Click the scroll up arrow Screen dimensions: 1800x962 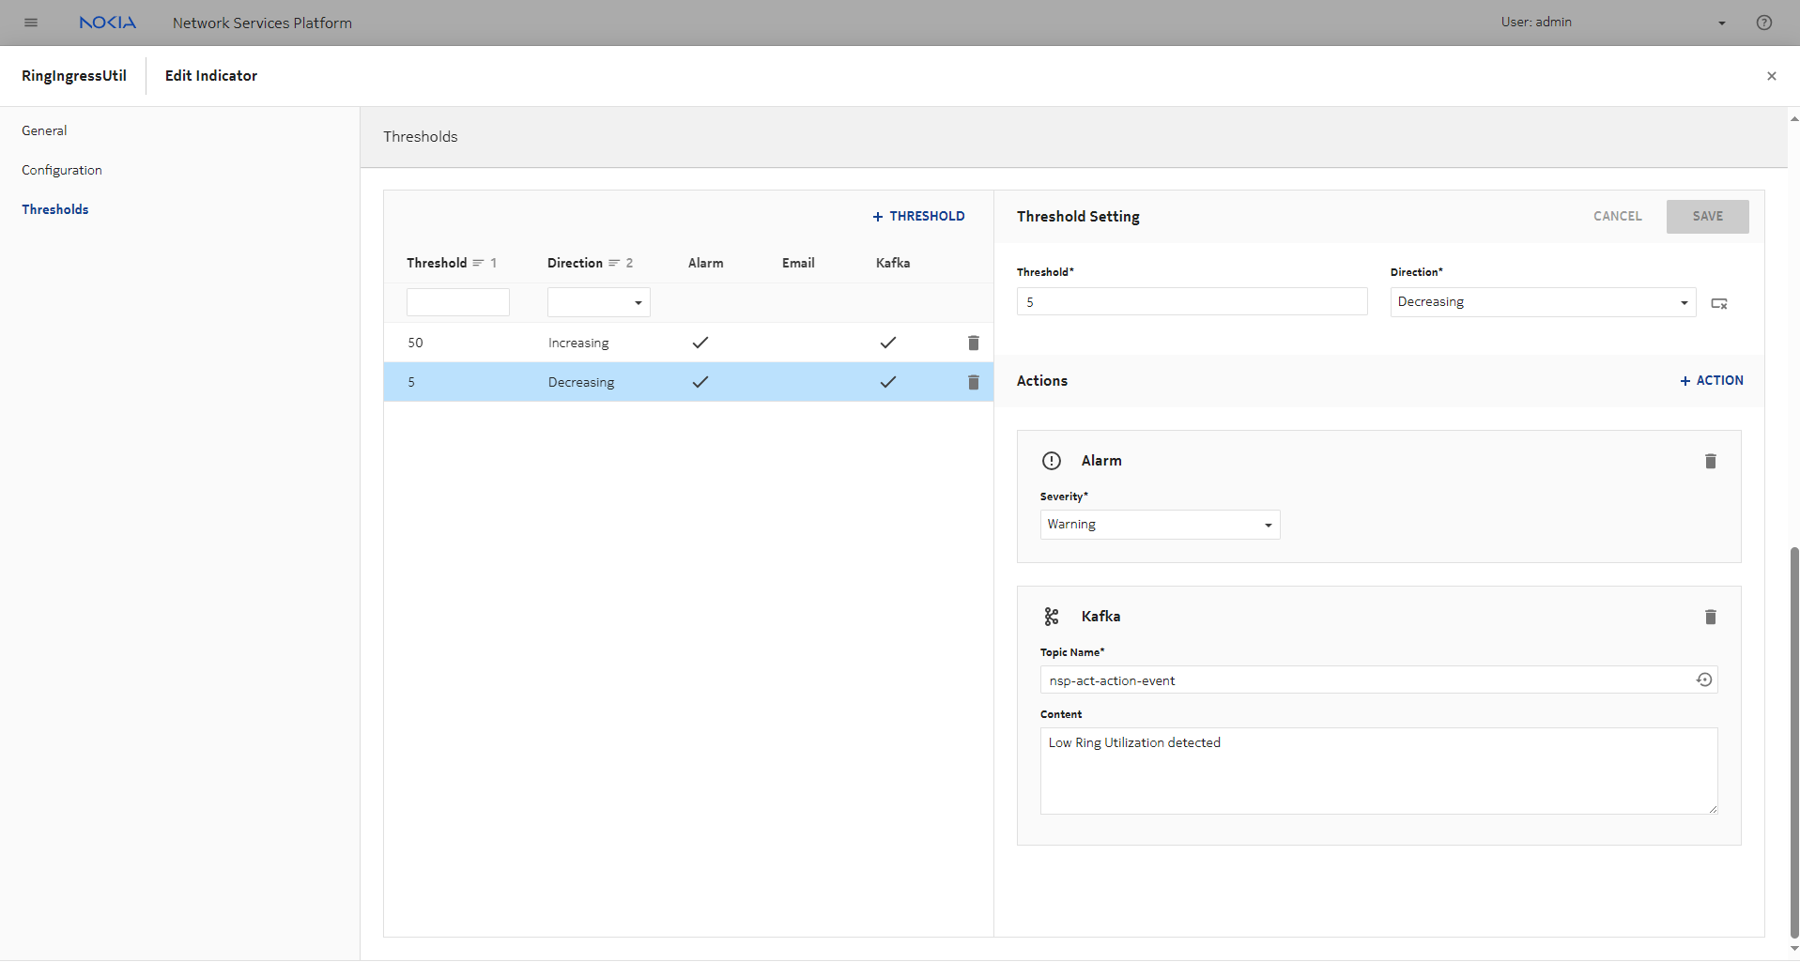pos(1794,119)
